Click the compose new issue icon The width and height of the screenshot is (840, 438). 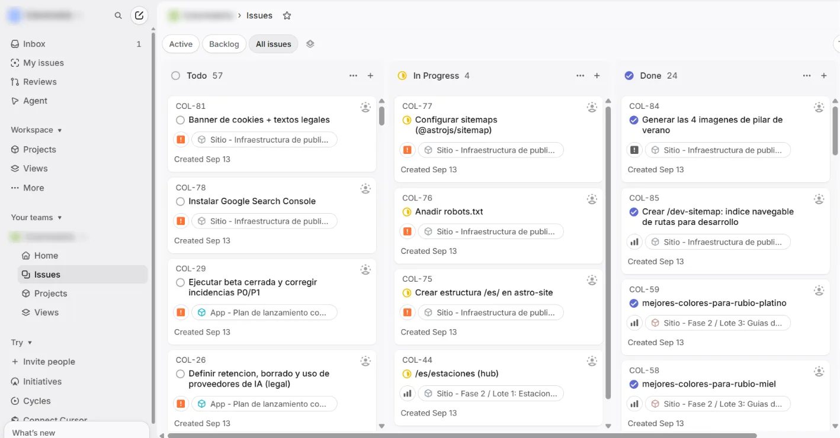click(139, 15)
